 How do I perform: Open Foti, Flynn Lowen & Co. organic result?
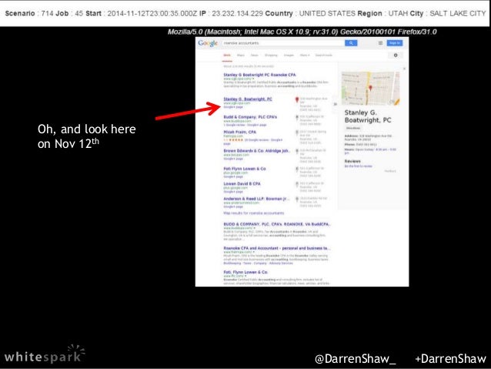click(x=245, y=272)
